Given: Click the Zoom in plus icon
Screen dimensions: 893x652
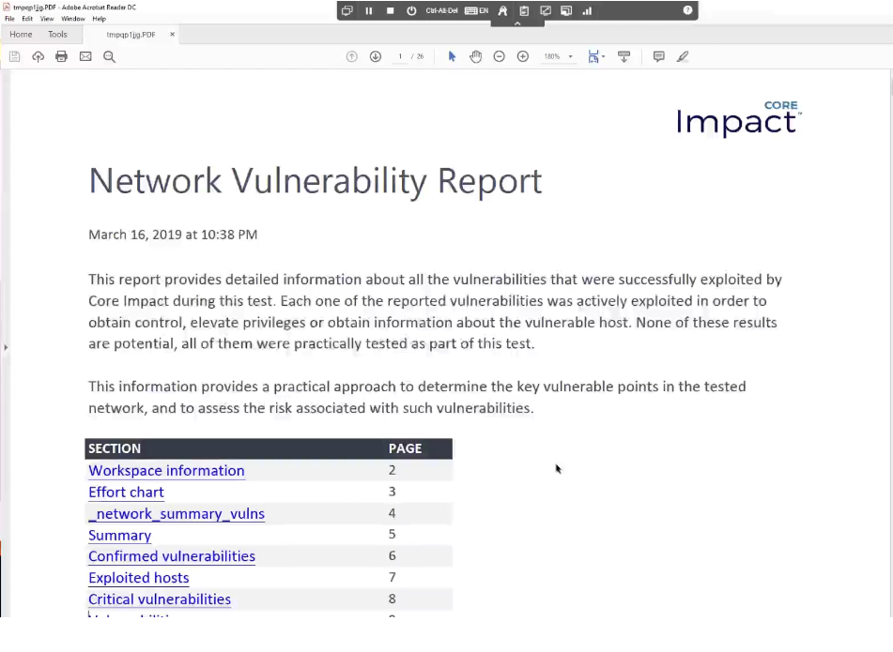Looking at the screenshot, I should point(523,56).
